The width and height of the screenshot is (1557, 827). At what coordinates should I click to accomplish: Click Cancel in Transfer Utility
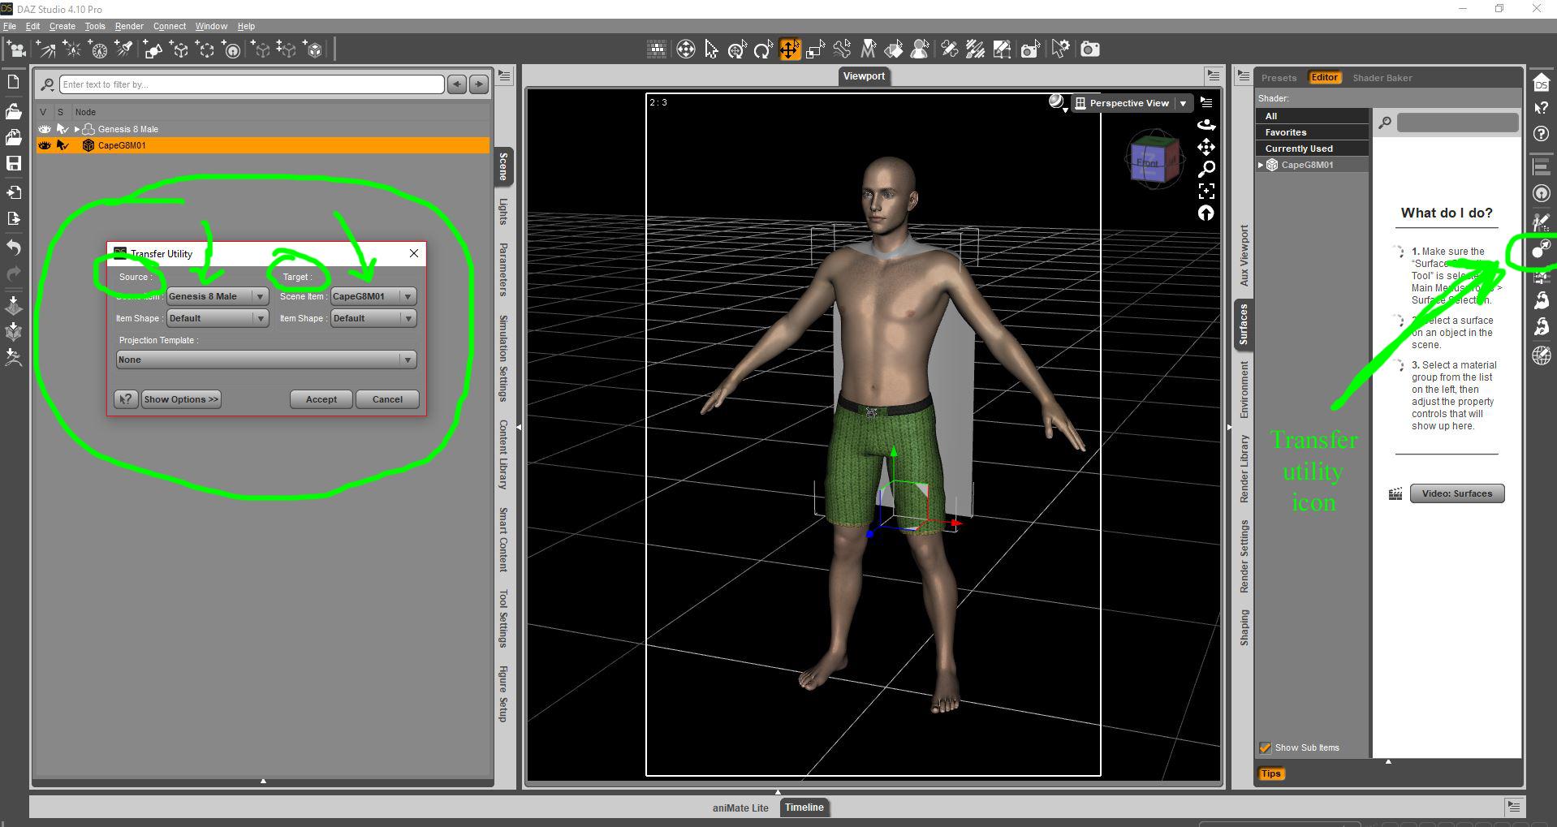[387, 399]
